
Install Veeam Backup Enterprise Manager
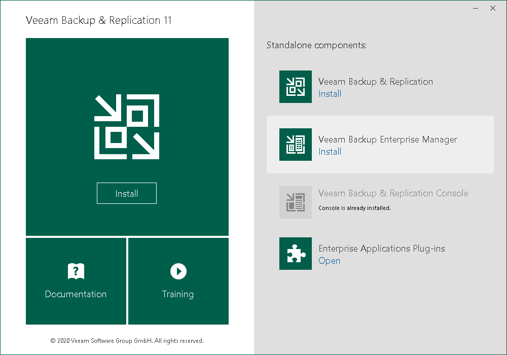[x=330, y=152]
